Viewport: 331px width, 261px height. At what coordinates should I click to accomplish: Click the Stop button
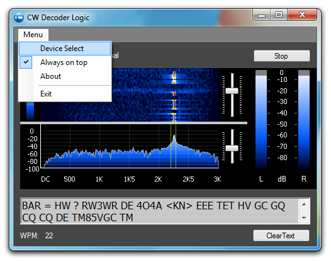coord(282,56)
